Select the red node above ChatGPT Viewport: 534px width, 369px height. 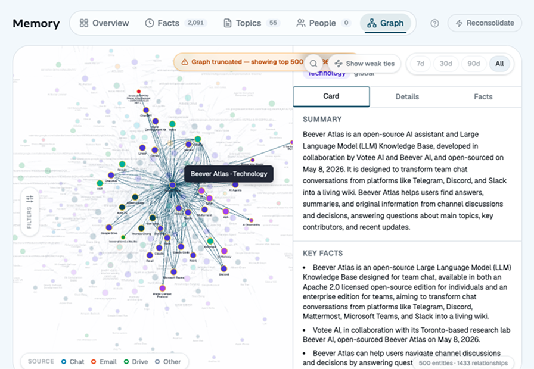click(x=139, y=92)
